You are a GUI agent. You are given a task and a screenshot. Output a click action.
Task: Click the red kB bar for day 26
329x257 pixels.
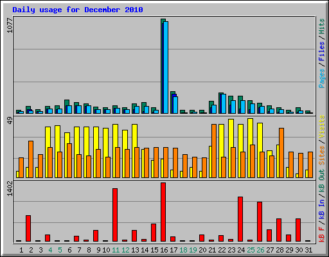coord(260,222)
